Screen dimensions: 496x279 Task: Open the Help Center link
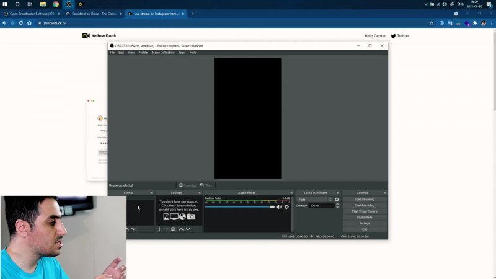374,36
